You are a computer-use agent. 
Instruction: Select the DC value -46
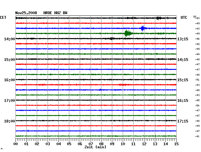coord(197,39)
